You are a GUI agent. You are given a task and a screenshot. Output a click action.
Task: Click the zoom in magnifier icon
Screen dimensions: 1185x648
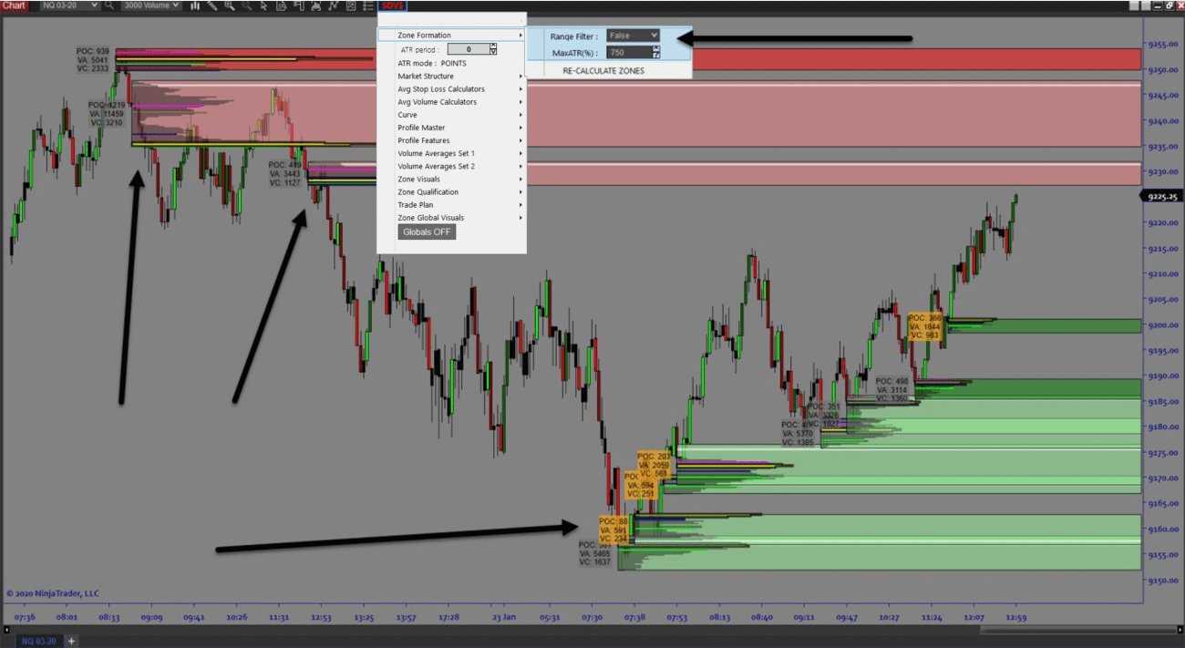click(x=230, y=5)
